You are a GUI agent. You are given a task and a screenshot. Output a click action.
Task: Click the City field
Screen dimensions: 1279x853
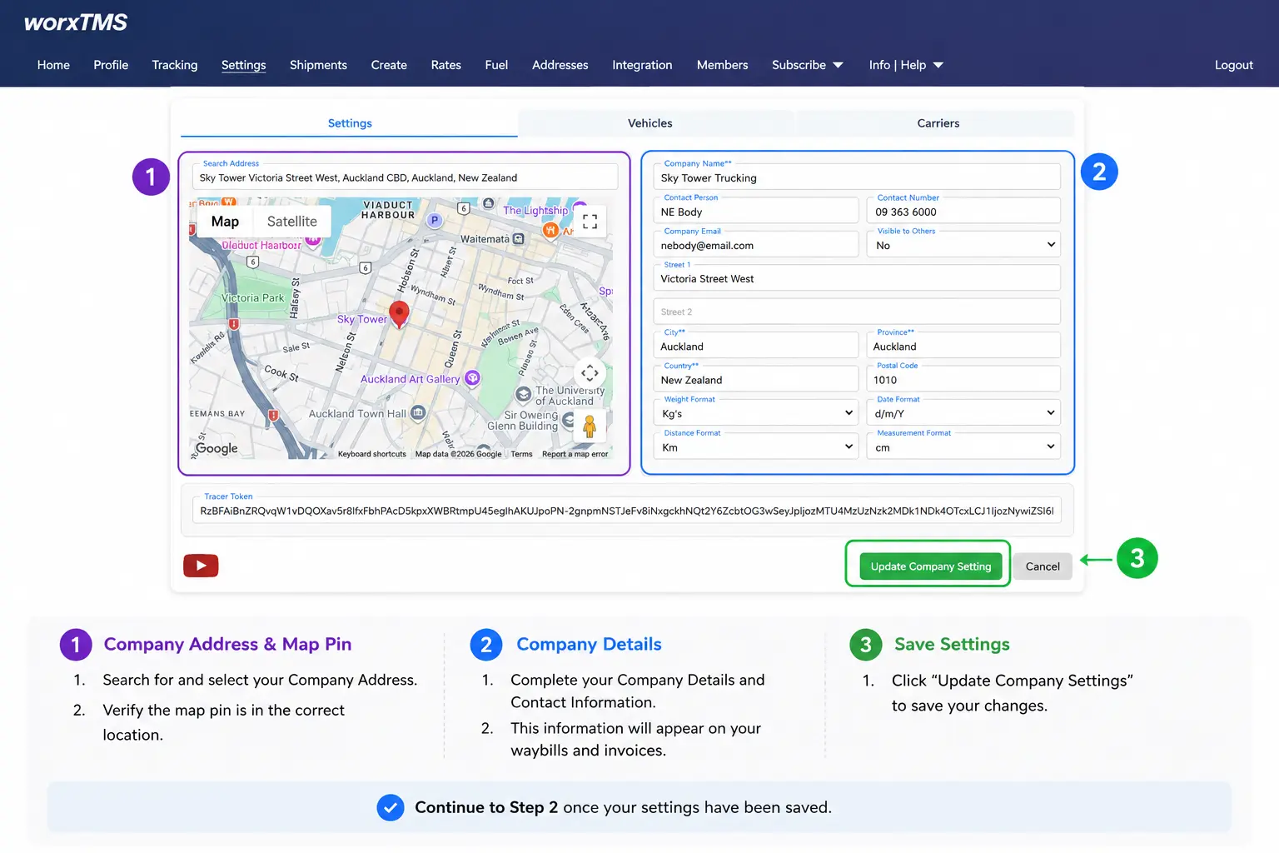(x=756, y=346)
